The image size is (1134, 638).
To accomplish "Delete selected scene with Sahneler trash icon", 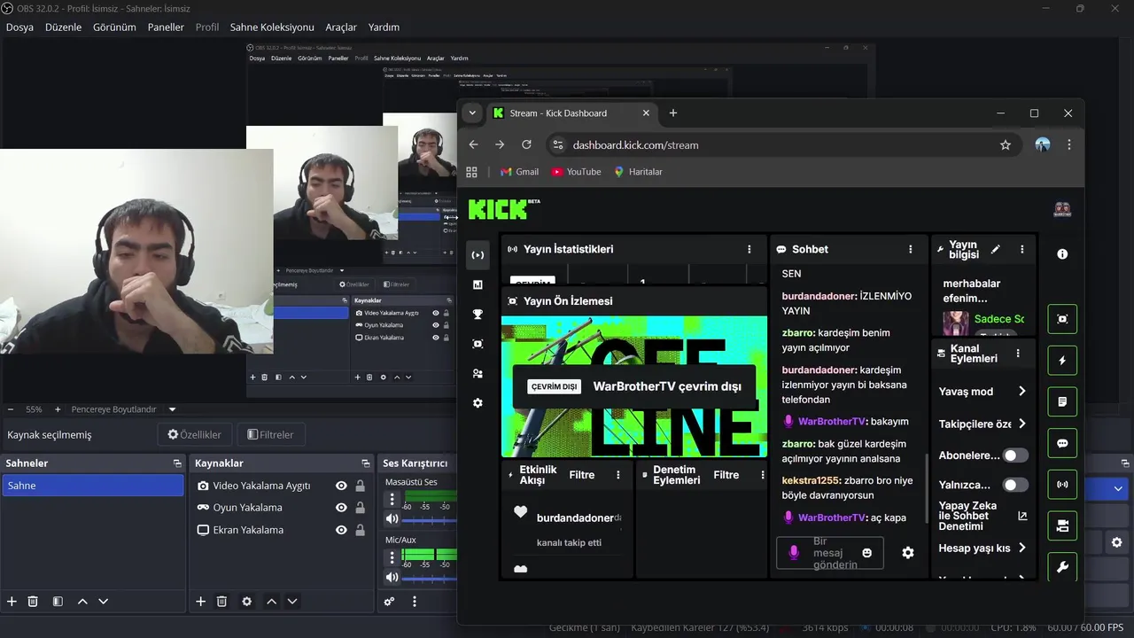I will pos(33,601).
